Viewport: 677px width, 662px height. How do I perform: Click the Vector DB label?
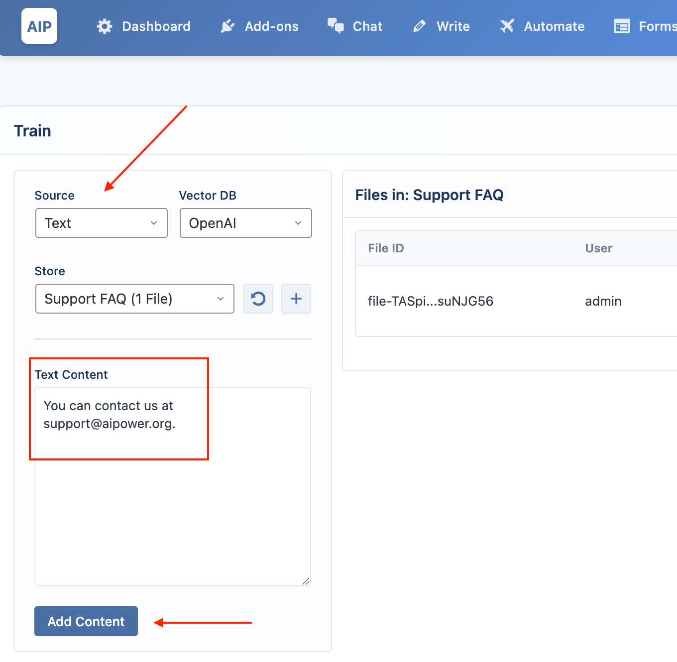(208, 196)
